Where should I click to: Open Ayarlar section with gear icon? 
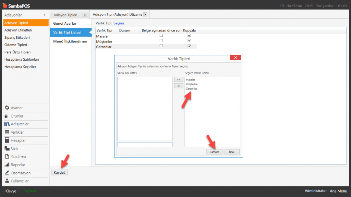point(7,108)
